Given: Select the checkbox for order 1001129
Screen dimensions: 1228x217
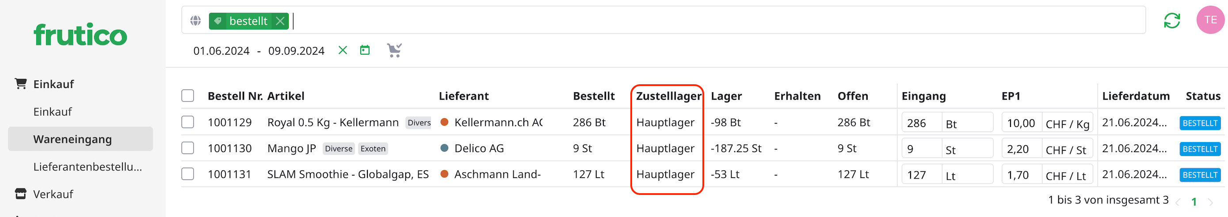Looking at the screenshot, I should (x=188, y=122).
